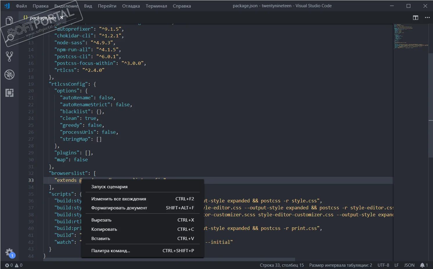
Task: Split the editor to the right
Action: (x=416, y=18)
